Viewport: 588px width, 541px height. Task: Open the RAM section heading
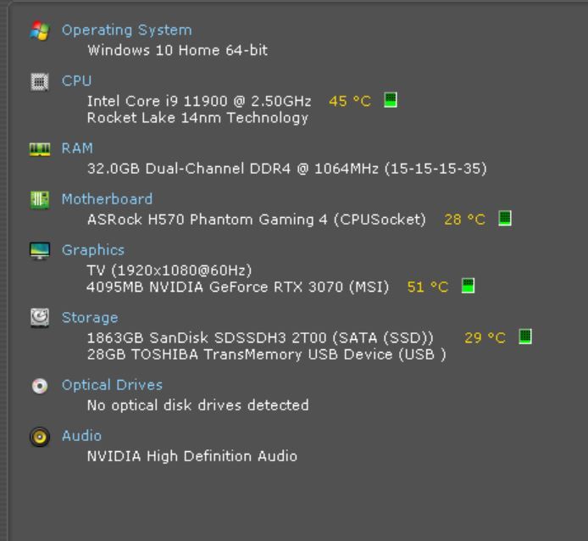point(77,148)
